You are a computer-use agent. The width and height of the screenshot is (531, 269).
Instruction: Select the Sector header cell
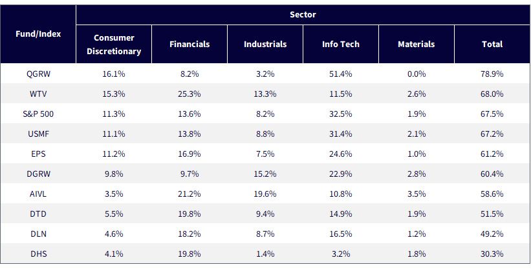point(303,15)
